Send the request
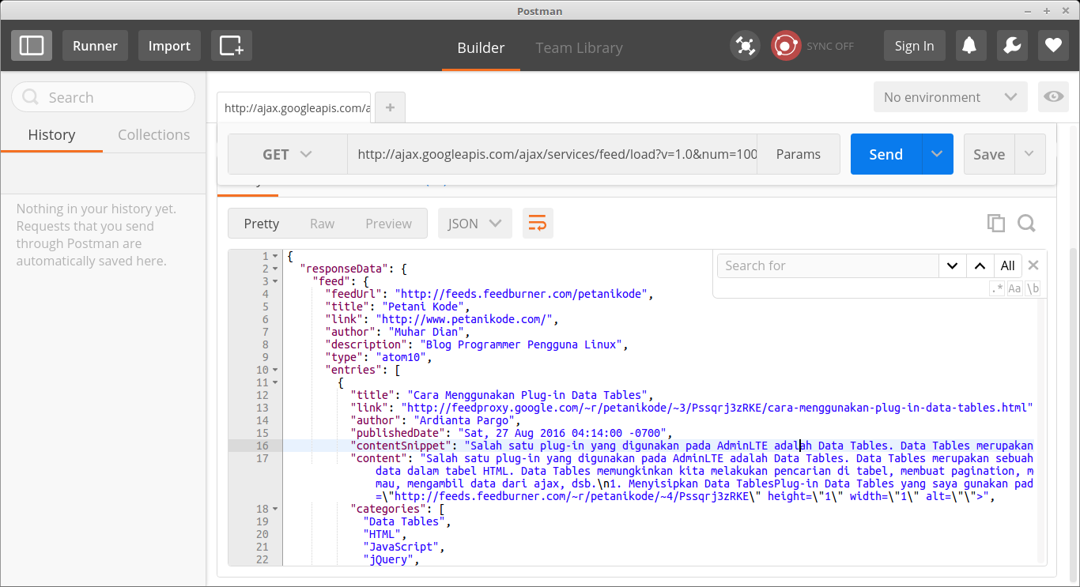 pos(886,154)
